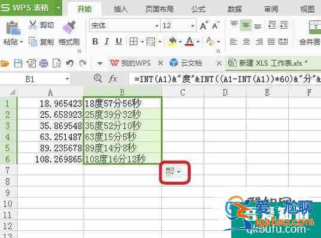Click the increase indent icon
321x238 pixels.
click(x=284, y=25)
